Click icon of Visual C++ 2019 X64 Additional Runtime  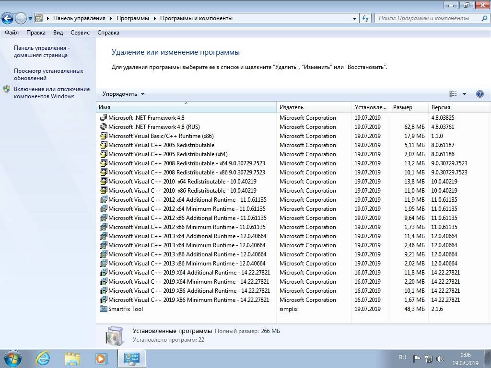click(x=104, y=272)
